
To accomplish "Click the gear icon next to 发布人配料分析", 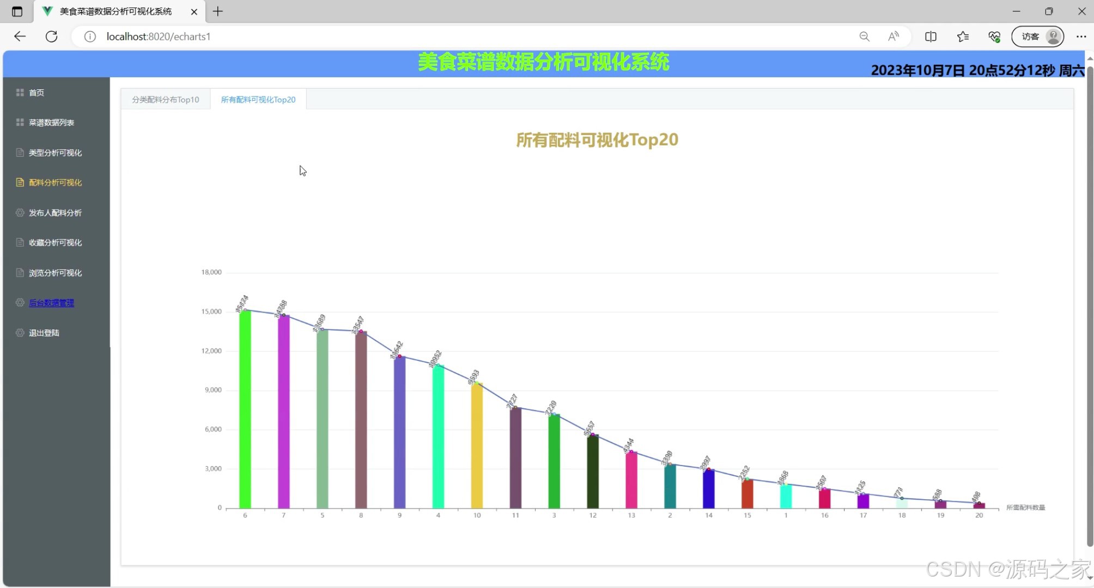I will [20, 213].
